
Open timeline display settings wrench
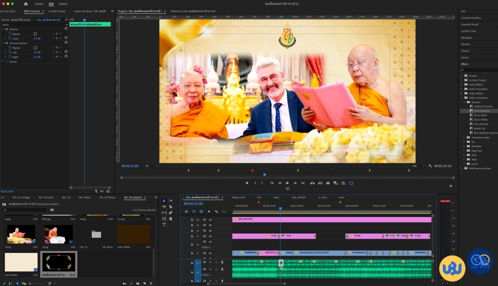[216, 212]
